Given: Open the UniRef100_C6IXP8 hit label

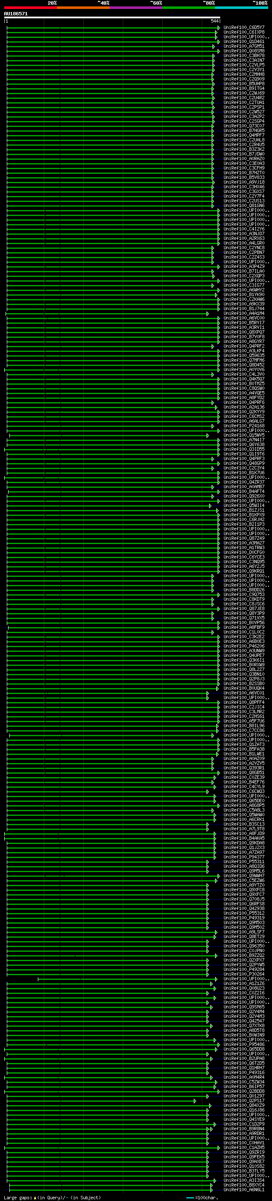Looking at the screenshot, I should pyautogui.click(x=244, y=33).
